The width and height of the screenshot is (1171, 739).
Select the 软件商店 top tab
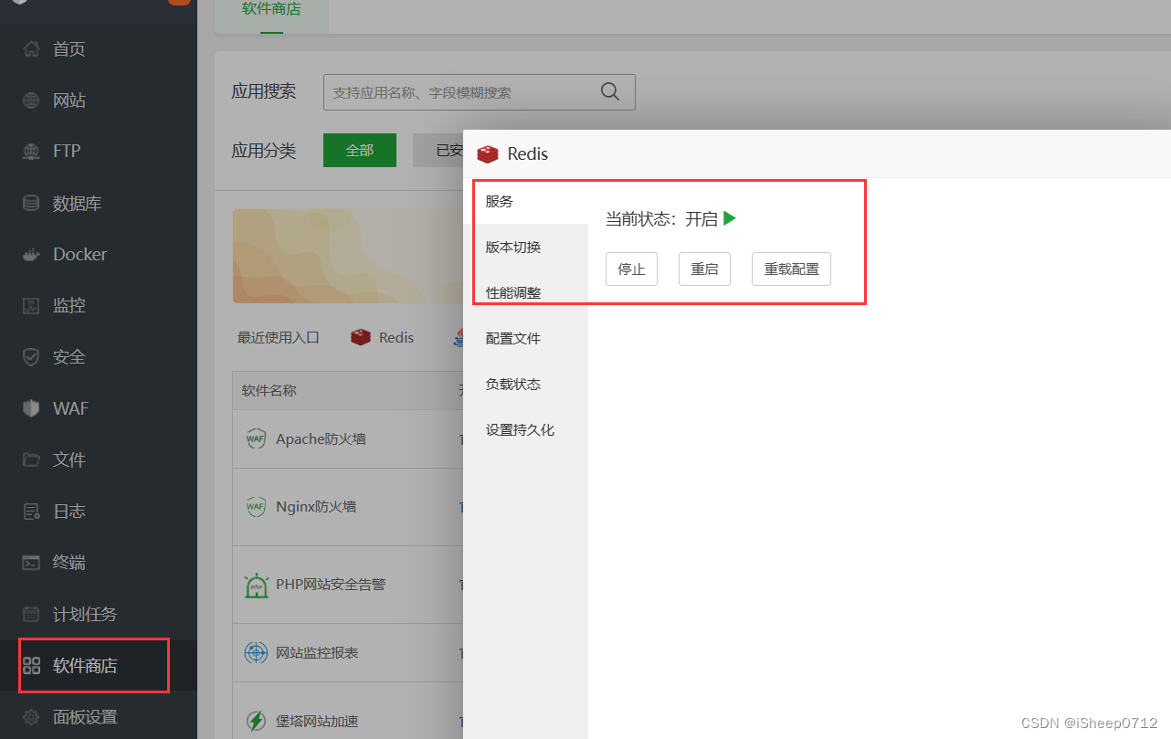271,11
